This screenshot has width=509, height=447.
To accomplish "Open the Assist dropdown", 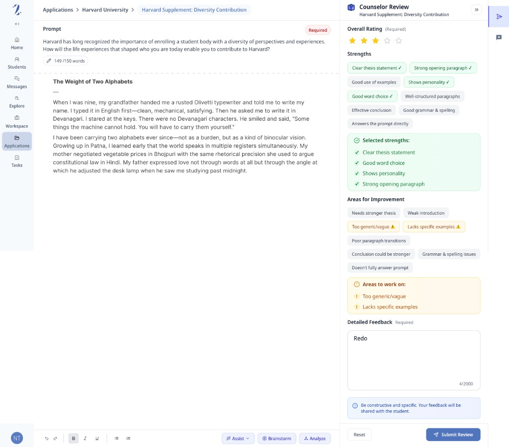I will click(238, 438).
